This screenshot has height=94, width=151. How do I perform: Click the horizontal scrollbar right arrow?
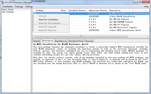pyautogui.click(x=148, y=36)
